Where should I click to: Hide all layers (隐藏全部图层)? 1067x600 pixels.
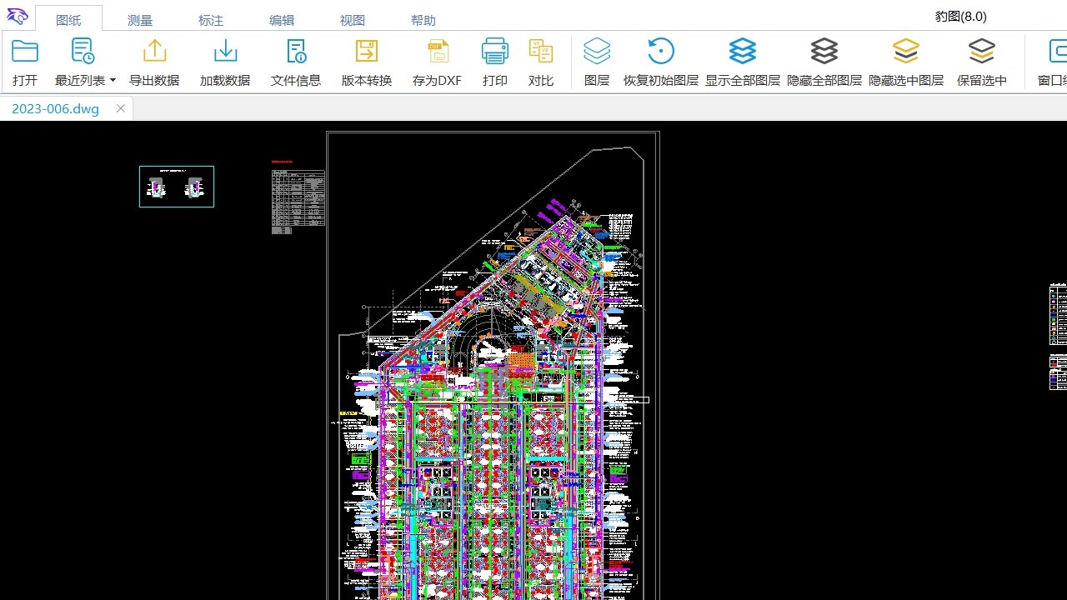824,52
